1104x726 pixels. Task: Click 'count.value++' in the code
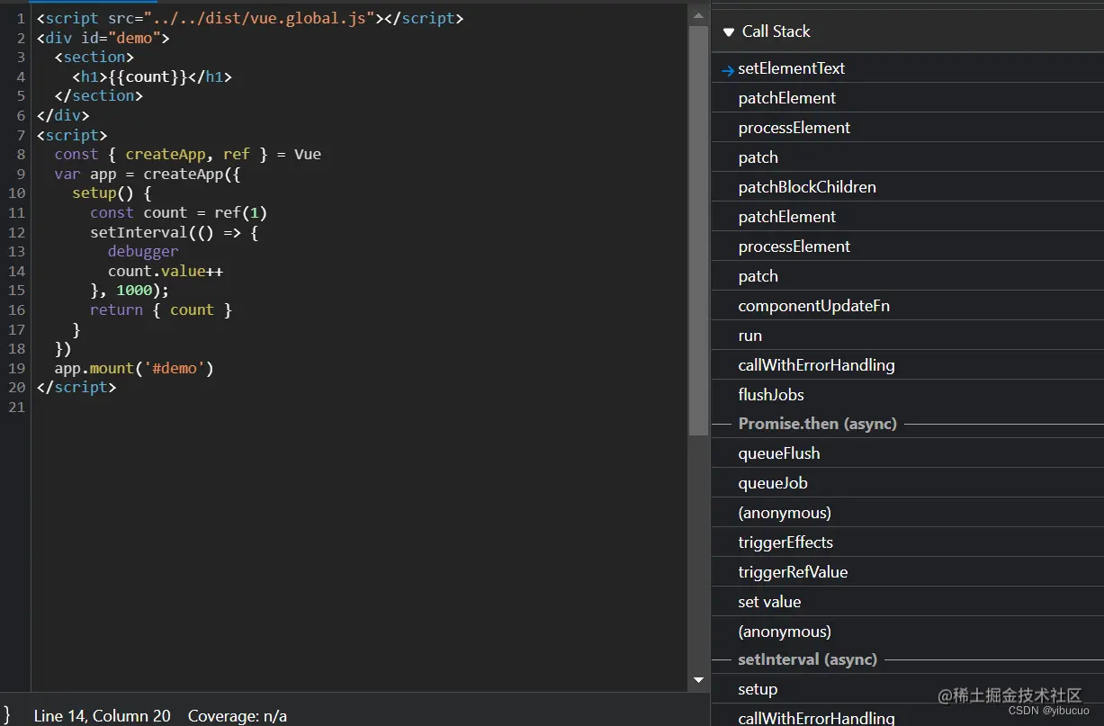coord(166,271)
